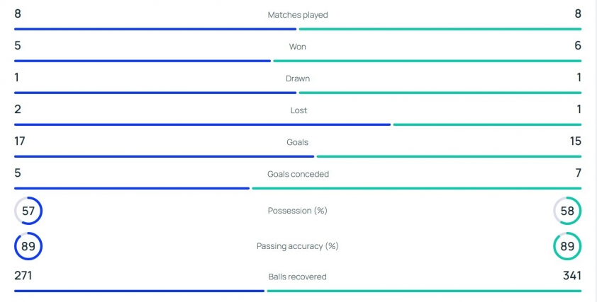Click the blue possession circle showing 57
The height and width of the screenshot is (302, 597).
pyautogui.click(x=28, y=211)
